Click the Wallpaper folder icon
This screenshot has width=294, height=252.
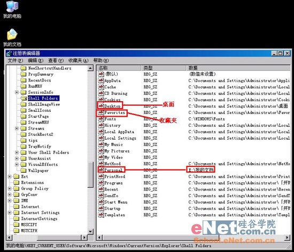point(24,170)
